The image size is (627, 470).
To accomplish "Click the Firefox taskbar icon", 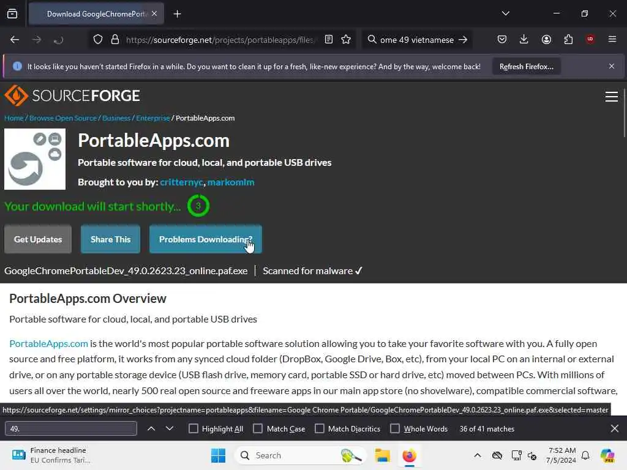I will pyautogui.click(x=409, y=455).
